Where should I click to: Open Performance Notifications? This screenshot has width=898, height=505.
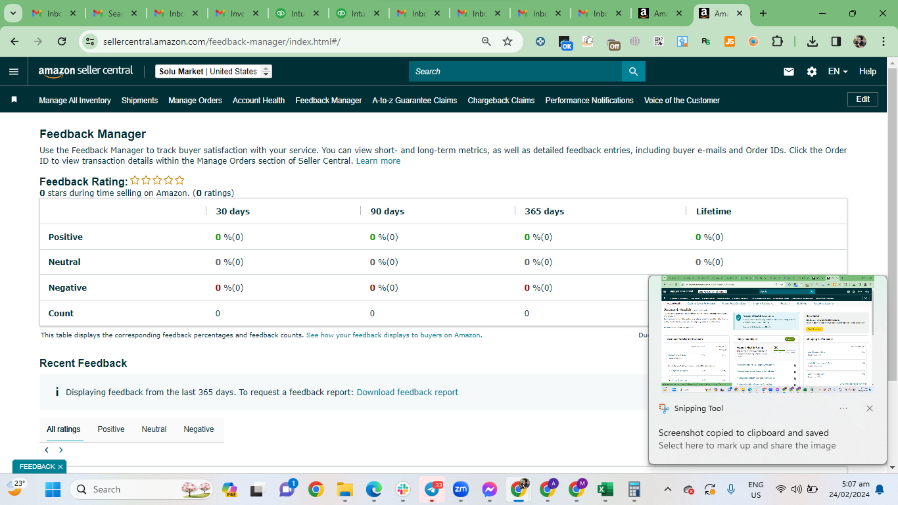point(589,101)
